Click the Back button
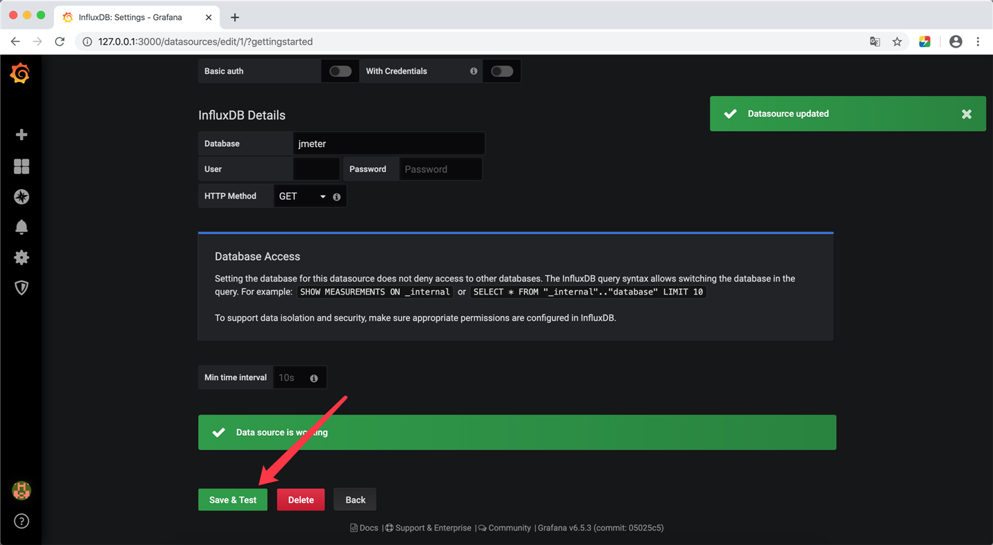This screenshot has height=545, width=993. pos(355,499)
